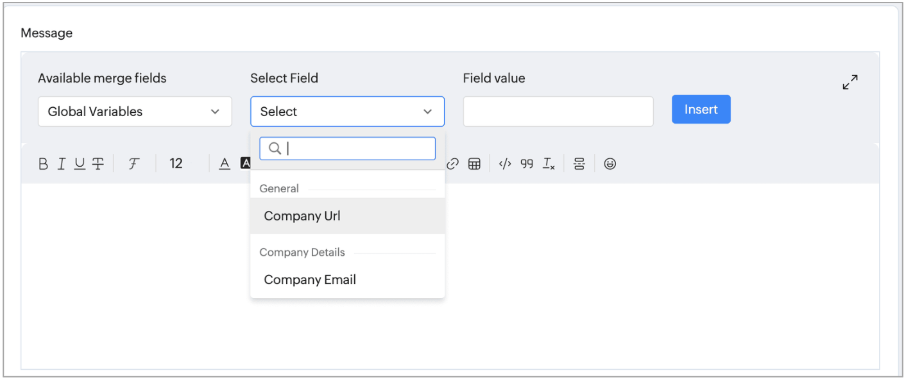Toggle italic text formatting
Screen dimensions: 906x382
pos(61,164)
